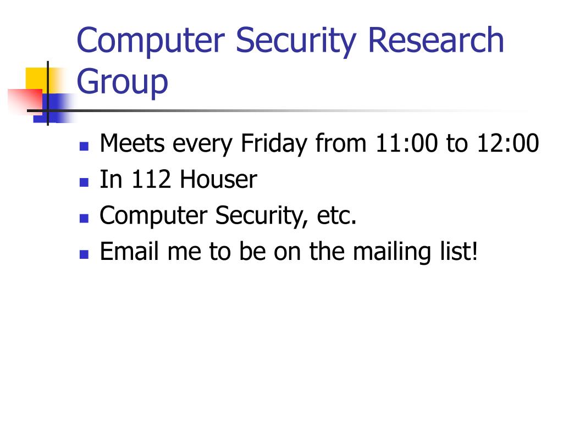Click the line 'In 112 Houser'
563x422 pixels.
(x=179, y=179)
